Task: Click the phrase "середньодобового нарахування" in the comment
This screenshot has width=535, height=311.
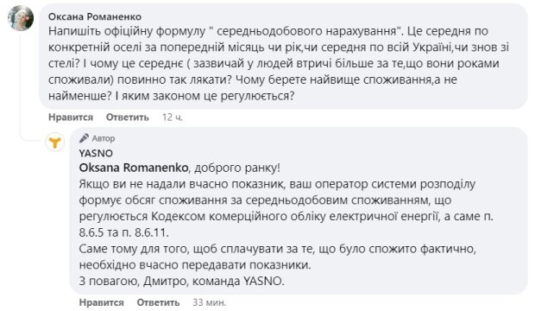Action: (306, 31)
